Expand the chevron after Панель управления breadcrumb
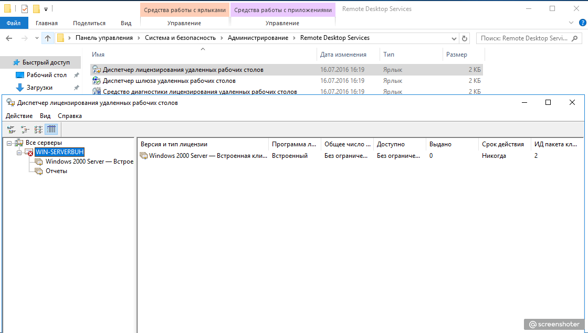Screen dimensions: 588x333 coord(139,38)
